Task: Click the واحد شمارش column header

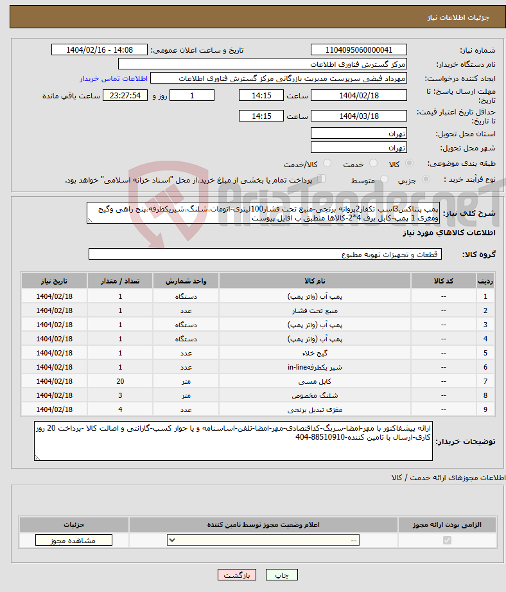Action: tap(186, 281)
